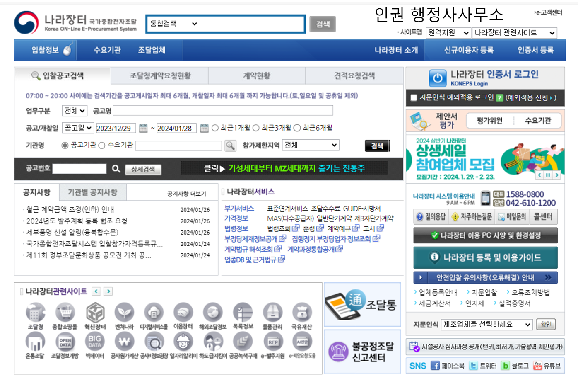Open the 조달정보개방 OPEN DATA icon

[x=65, y=342]
